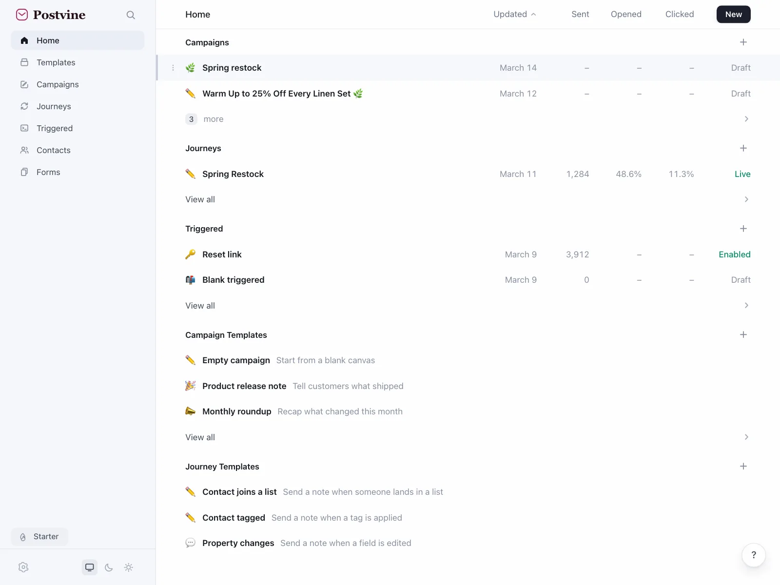Click the Journeys sidebar icon
This screenshot has height=585, width=780.
pyautogui.click(x=24, y=106)
